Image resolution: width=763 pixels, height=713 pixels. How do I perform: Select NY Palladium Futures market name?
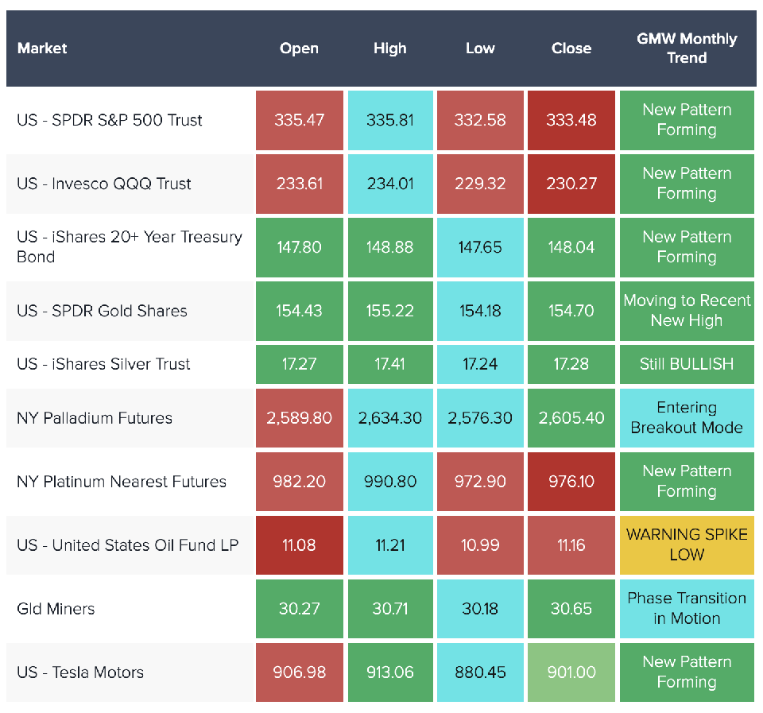pos(95,418)
